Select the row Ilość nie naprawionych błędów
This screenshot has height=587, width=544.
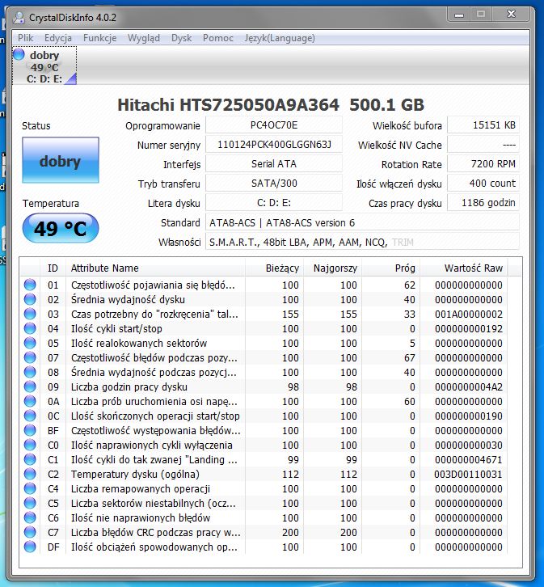tap(264, 517)
